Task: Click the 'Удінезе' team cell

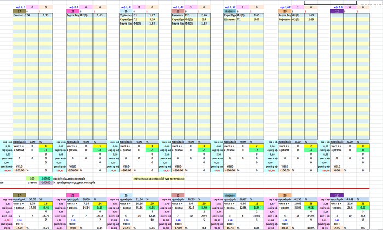Action: click(126, 15)
